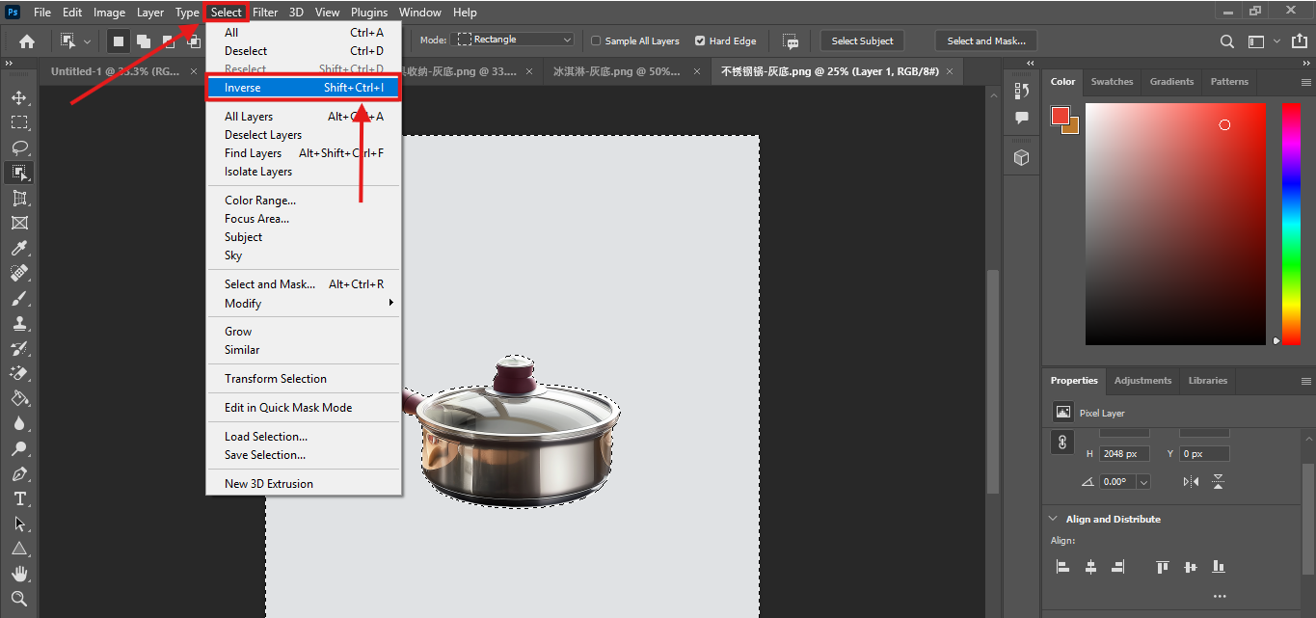Select the Move tool
Image resolution: width=1316 pixels, height=618 pixels.
[19, 97]
